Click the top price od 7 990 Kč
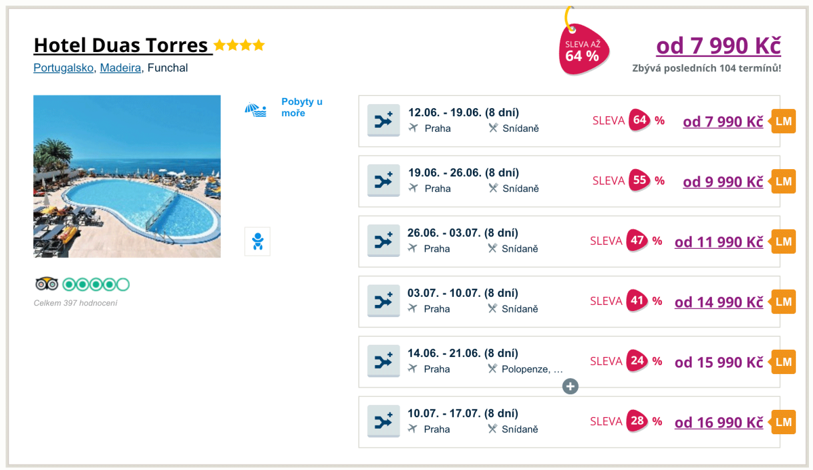The height and width of the screenshot is (470, 813). (718, 46)
